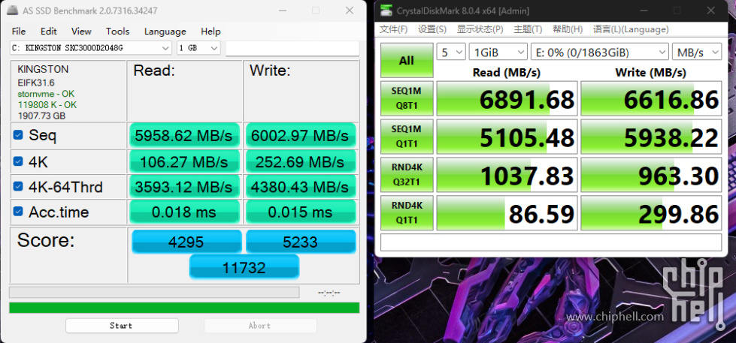Expand the 1GiB test size dropdown
This screenshot has width=736, height=343.
(x=498, y=52)
